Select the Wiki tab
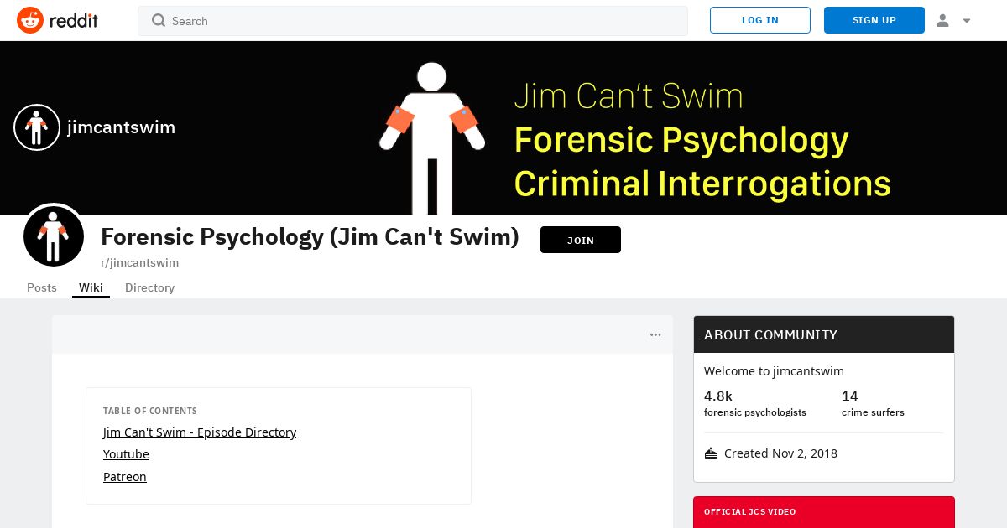1007x528 pixels. pyautogui.click(x=91, y=287)
